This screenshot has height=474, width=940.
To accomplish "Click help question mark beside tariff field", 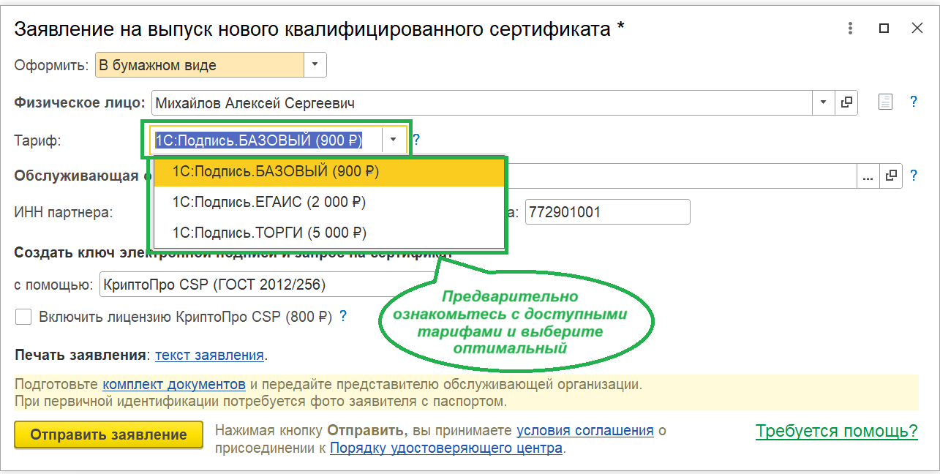I will point(416,140).
